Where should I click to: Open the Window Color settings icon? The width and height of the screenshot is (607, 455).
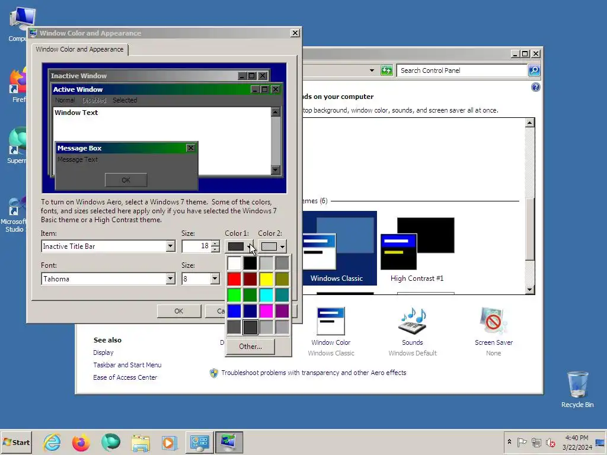[331, 321]
